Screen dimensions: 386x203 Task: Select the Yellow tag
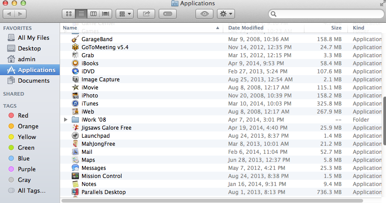tap(30, 137)
